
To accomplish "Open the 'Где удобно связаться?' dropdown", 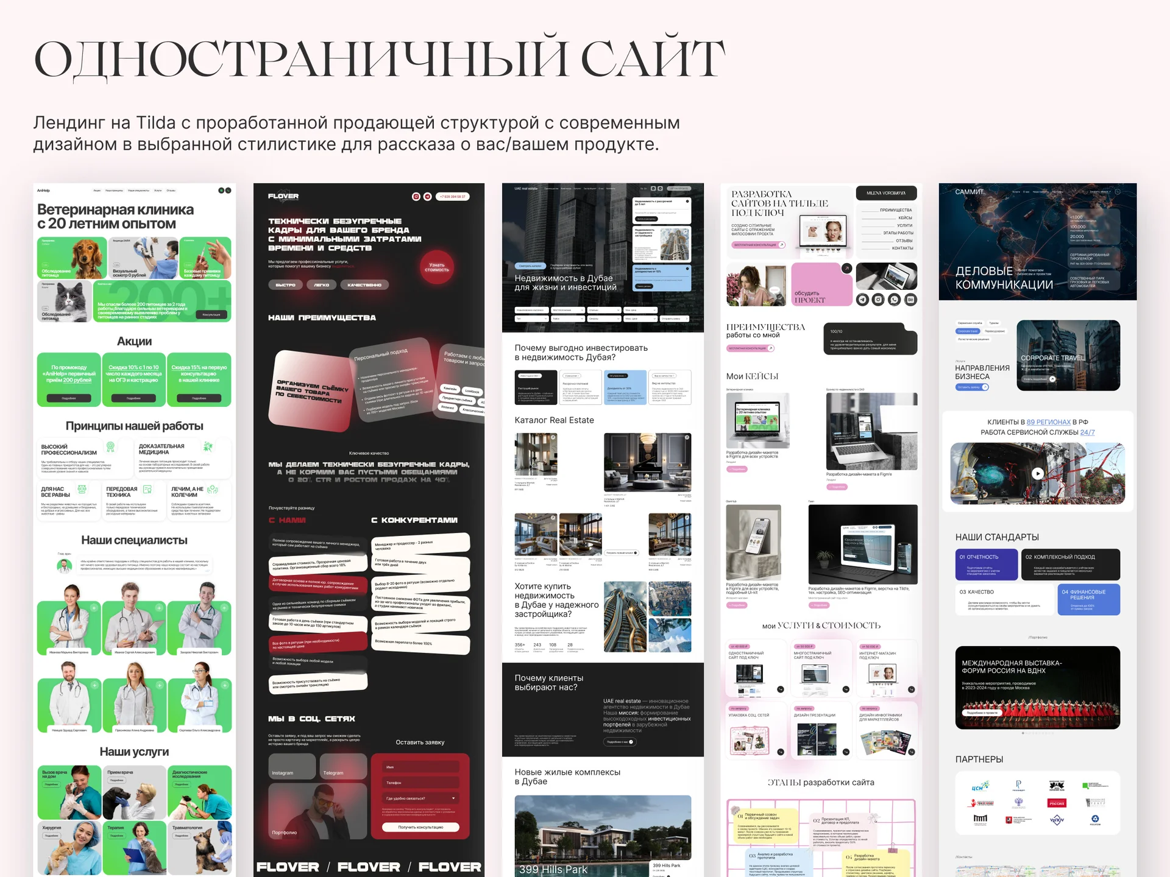I will point(420,798).
